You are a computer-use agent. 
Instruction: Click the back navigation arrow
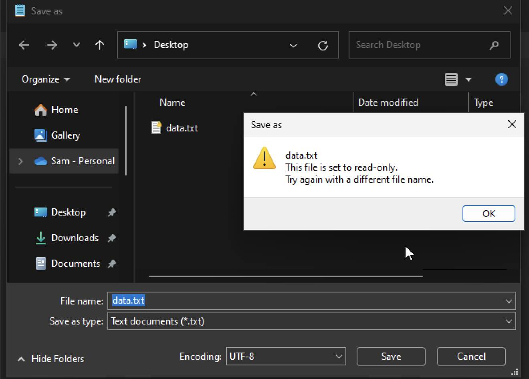click(24, 45)
